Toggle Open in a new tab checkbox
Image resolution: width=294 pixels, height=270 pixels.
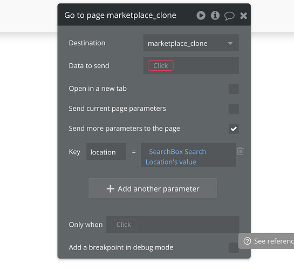click(234, 89)
